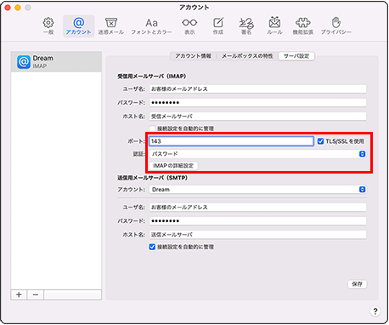Click the plus button to add account
The height and width of the screenshot is (325, 389).
coord(19,294)
